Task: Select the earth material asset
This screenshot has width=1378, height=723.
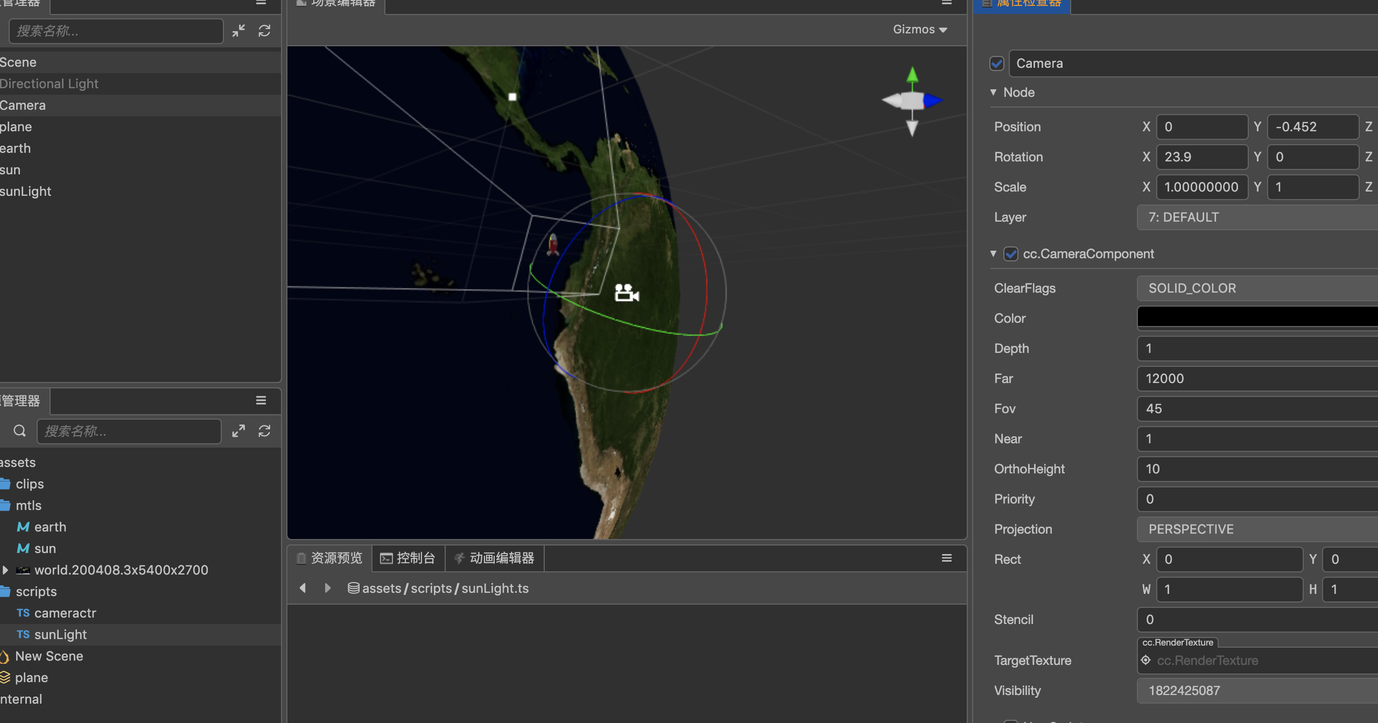Action: click(50, 527)
